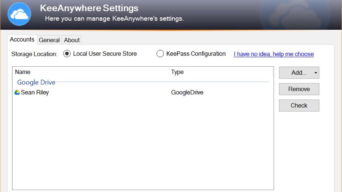Click the GoogleDrive type cell
The image size is (342, 192).
click(187, 92)
